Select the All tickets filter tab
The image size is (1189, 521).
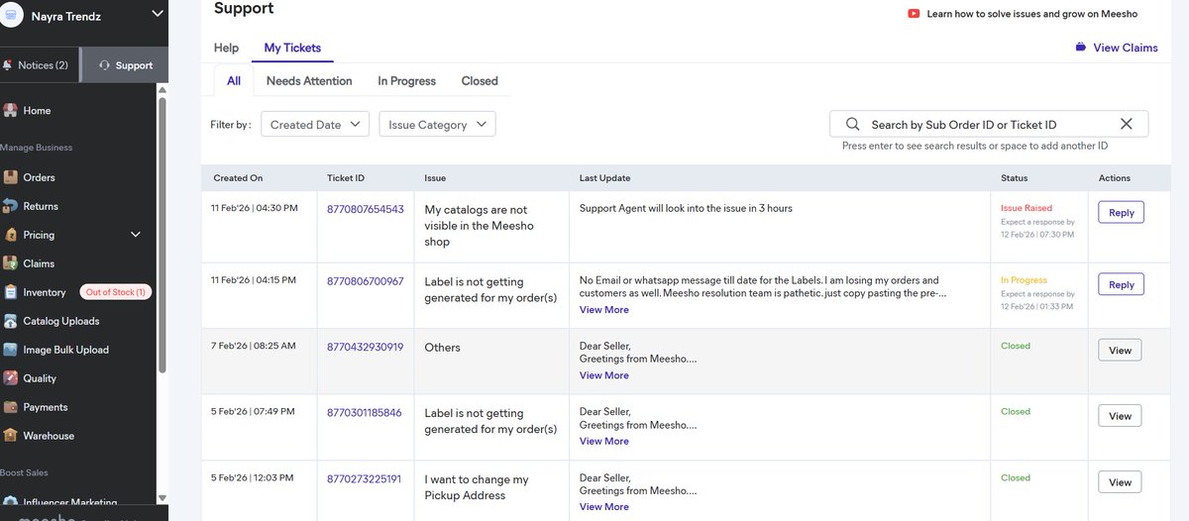pos(234,81)
